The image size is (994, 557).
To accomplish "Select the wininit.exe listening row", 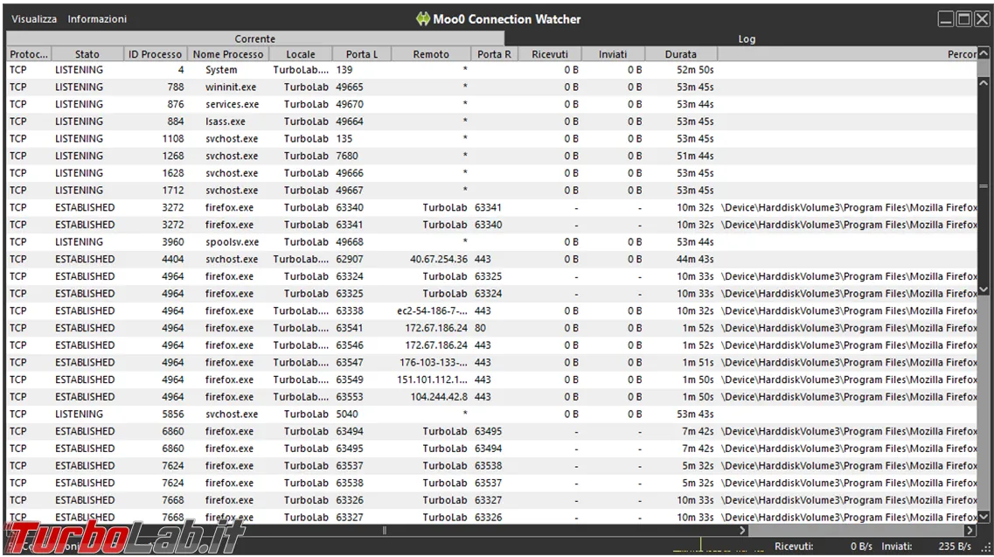I will (492, 87).
